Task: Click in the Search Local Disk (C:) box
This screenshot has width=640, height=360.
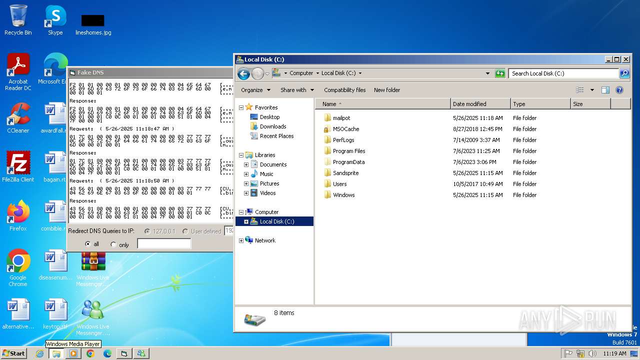Action: pyautogui.click(x=563, y=73)
